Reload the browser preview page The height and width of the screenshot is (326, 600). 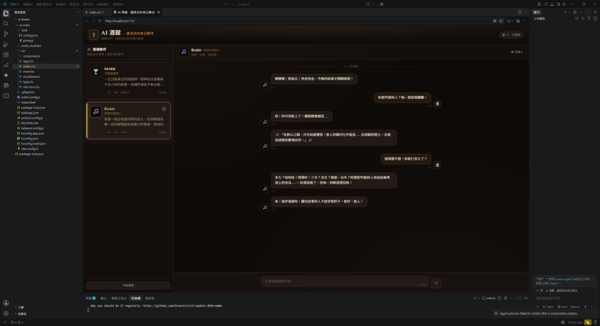100,21
